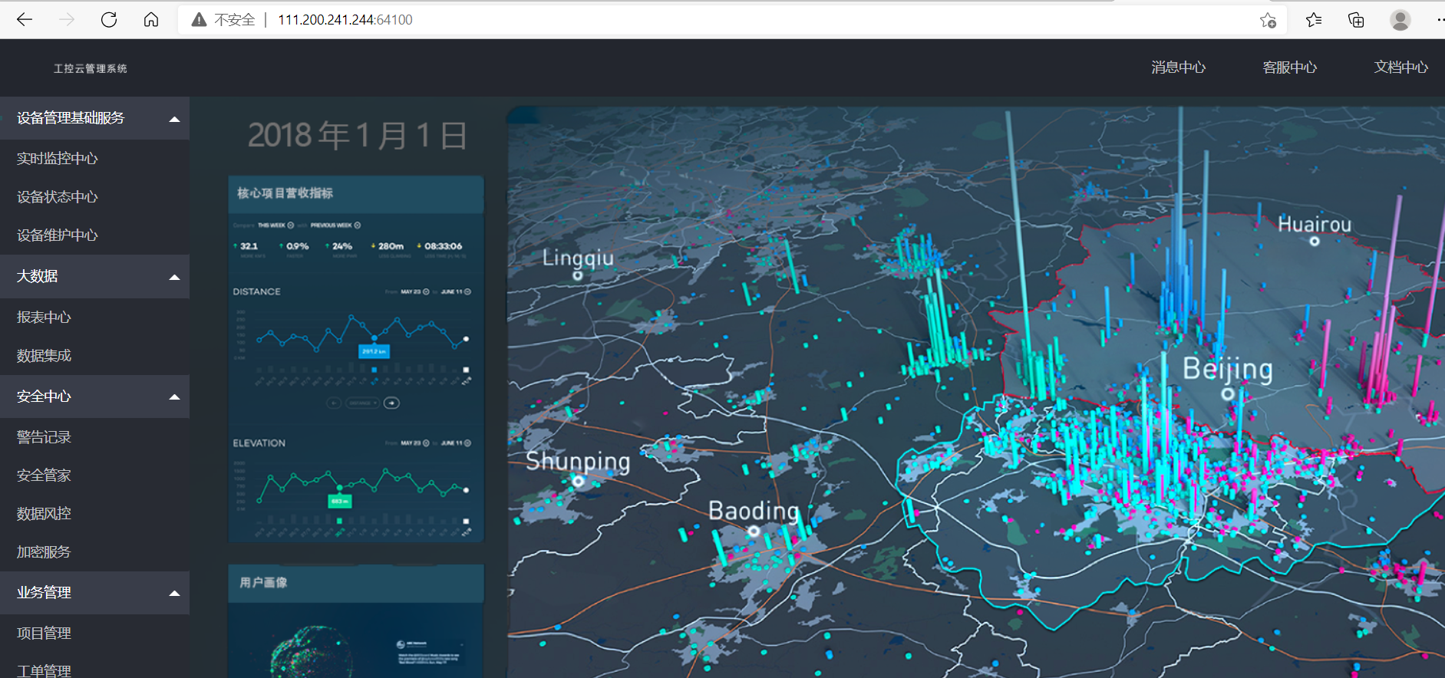Collapse the 大数据 section arrow
1445x678 pixels.
point(174,277)
